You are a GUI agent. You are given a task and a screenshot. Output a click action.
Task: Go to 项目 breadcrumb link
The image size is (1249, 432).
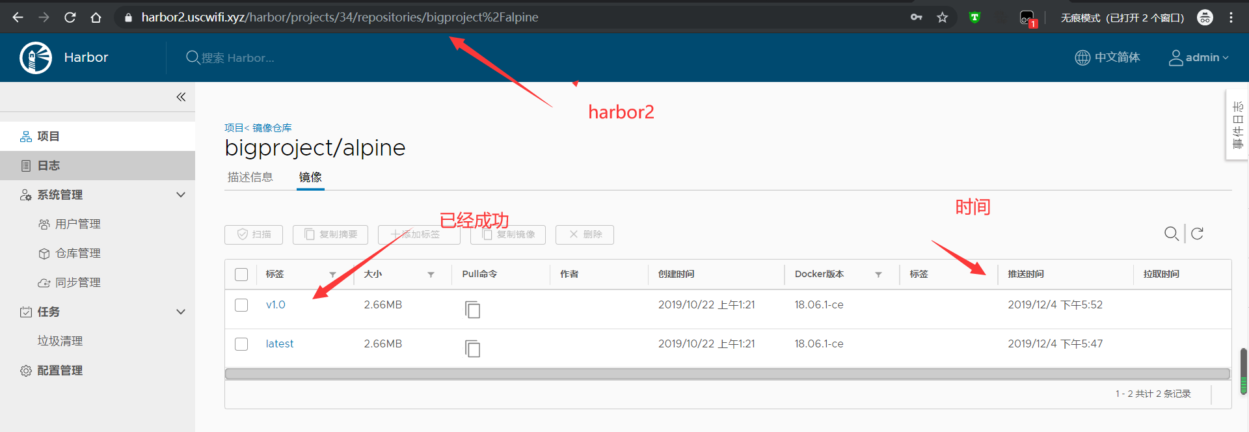[x=234, y=128]
